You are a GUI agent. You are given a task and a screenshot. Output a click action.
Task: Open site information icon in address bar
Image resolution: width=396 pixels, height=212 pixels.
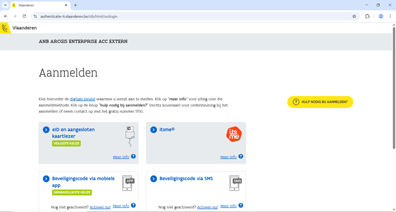[35, 16]
